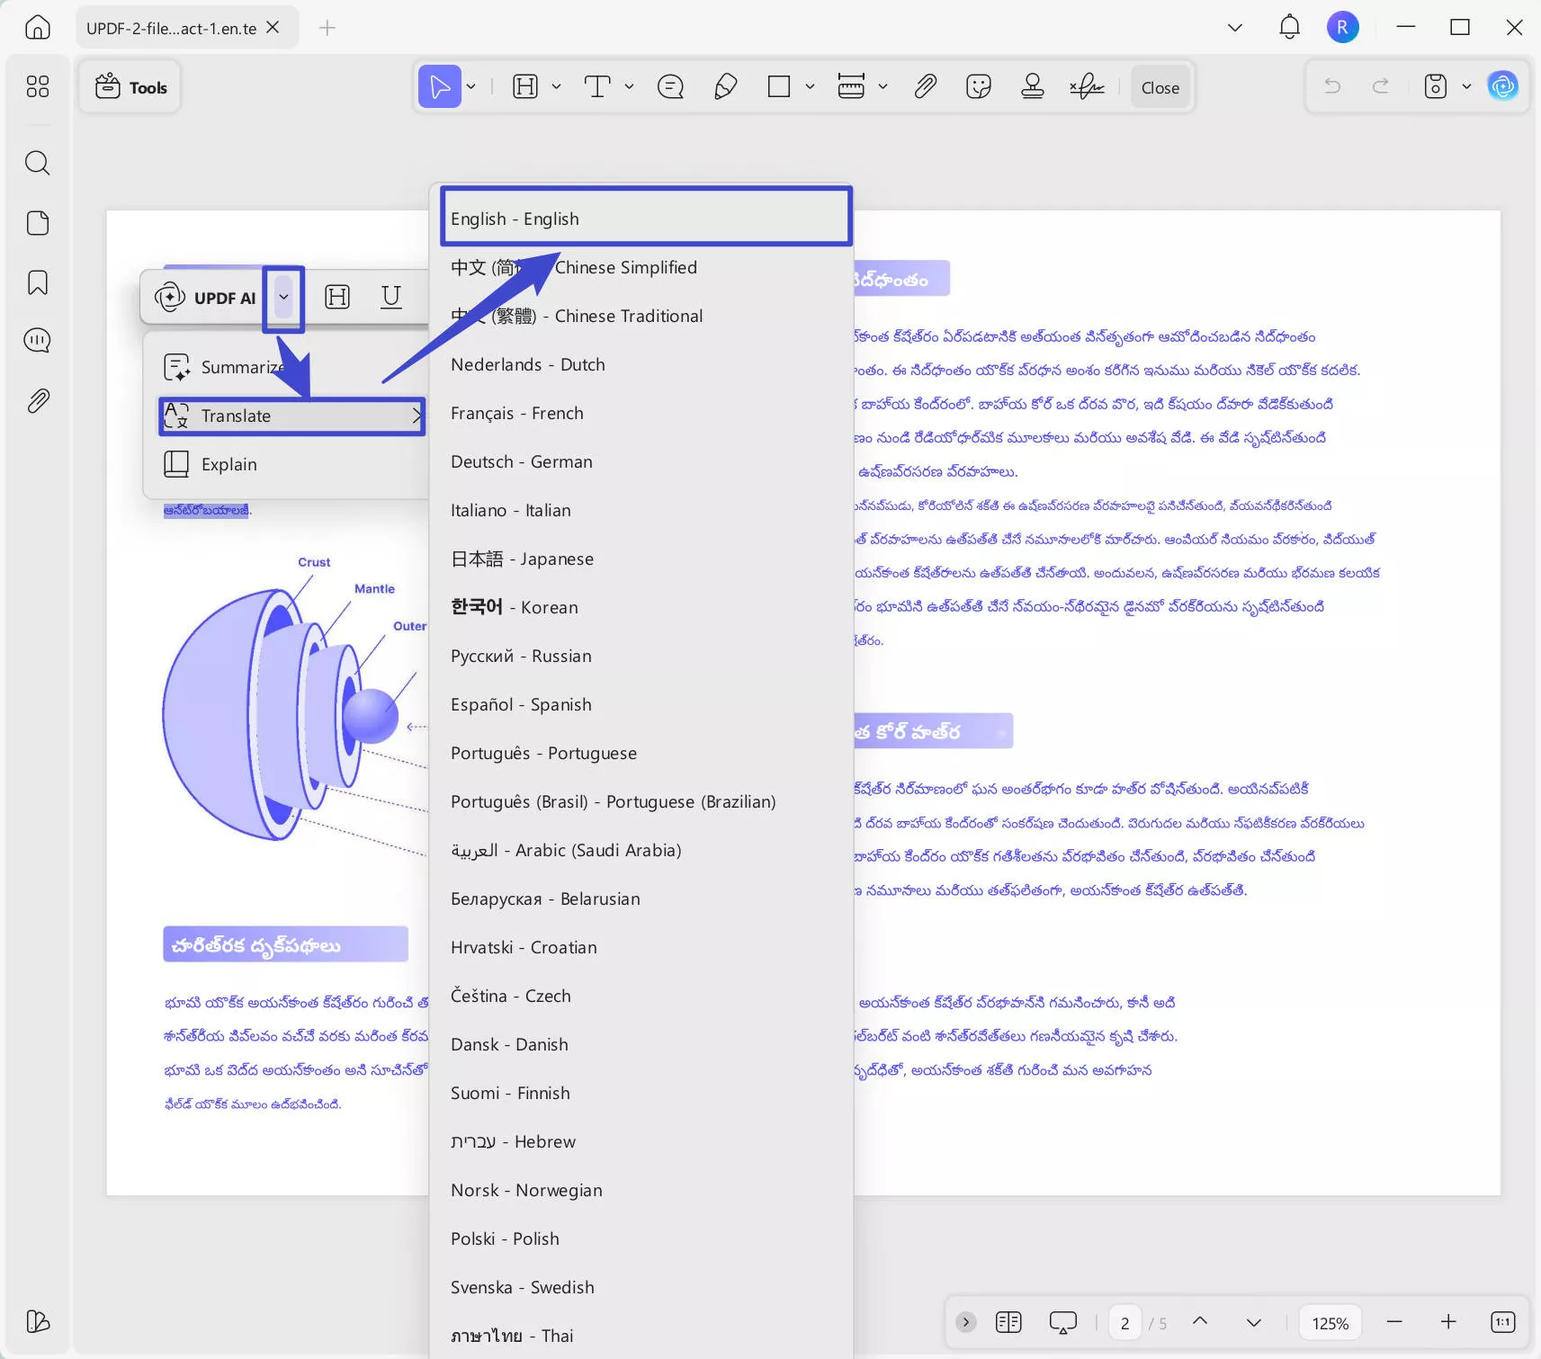
Task: Open search from the left sidebar
Action: tap(38, 163)
